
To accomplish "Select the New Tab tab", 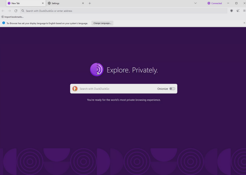I will [x=23, y=3].
